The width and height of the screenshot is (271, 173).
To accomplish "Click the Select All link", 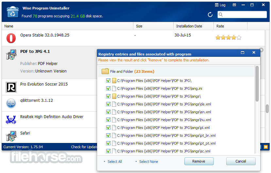I will click(x=115, y=162).
